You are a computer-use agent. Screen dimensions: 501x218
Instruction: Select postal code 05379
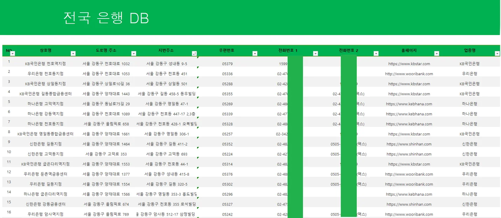[x=227, y=64]
